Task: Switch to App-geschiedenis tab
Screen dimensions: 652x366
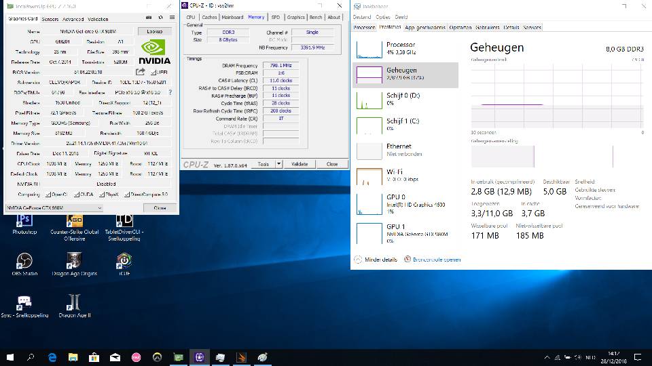Action: coord(425,27)
